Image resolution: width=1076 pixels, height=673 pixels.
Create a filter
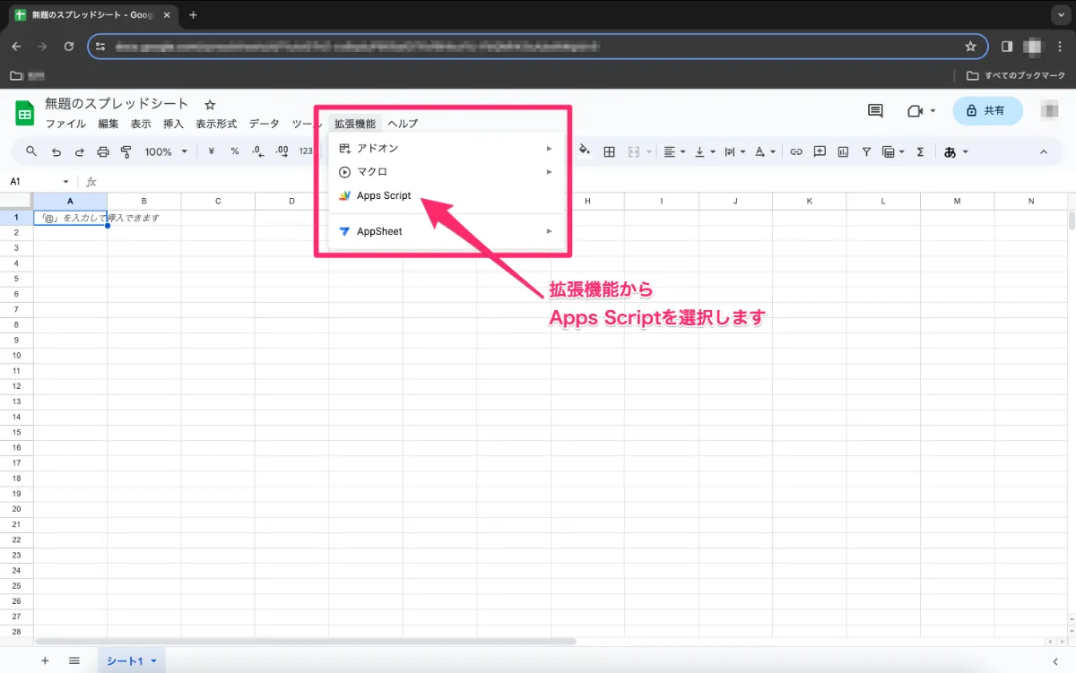coord(866,151)
